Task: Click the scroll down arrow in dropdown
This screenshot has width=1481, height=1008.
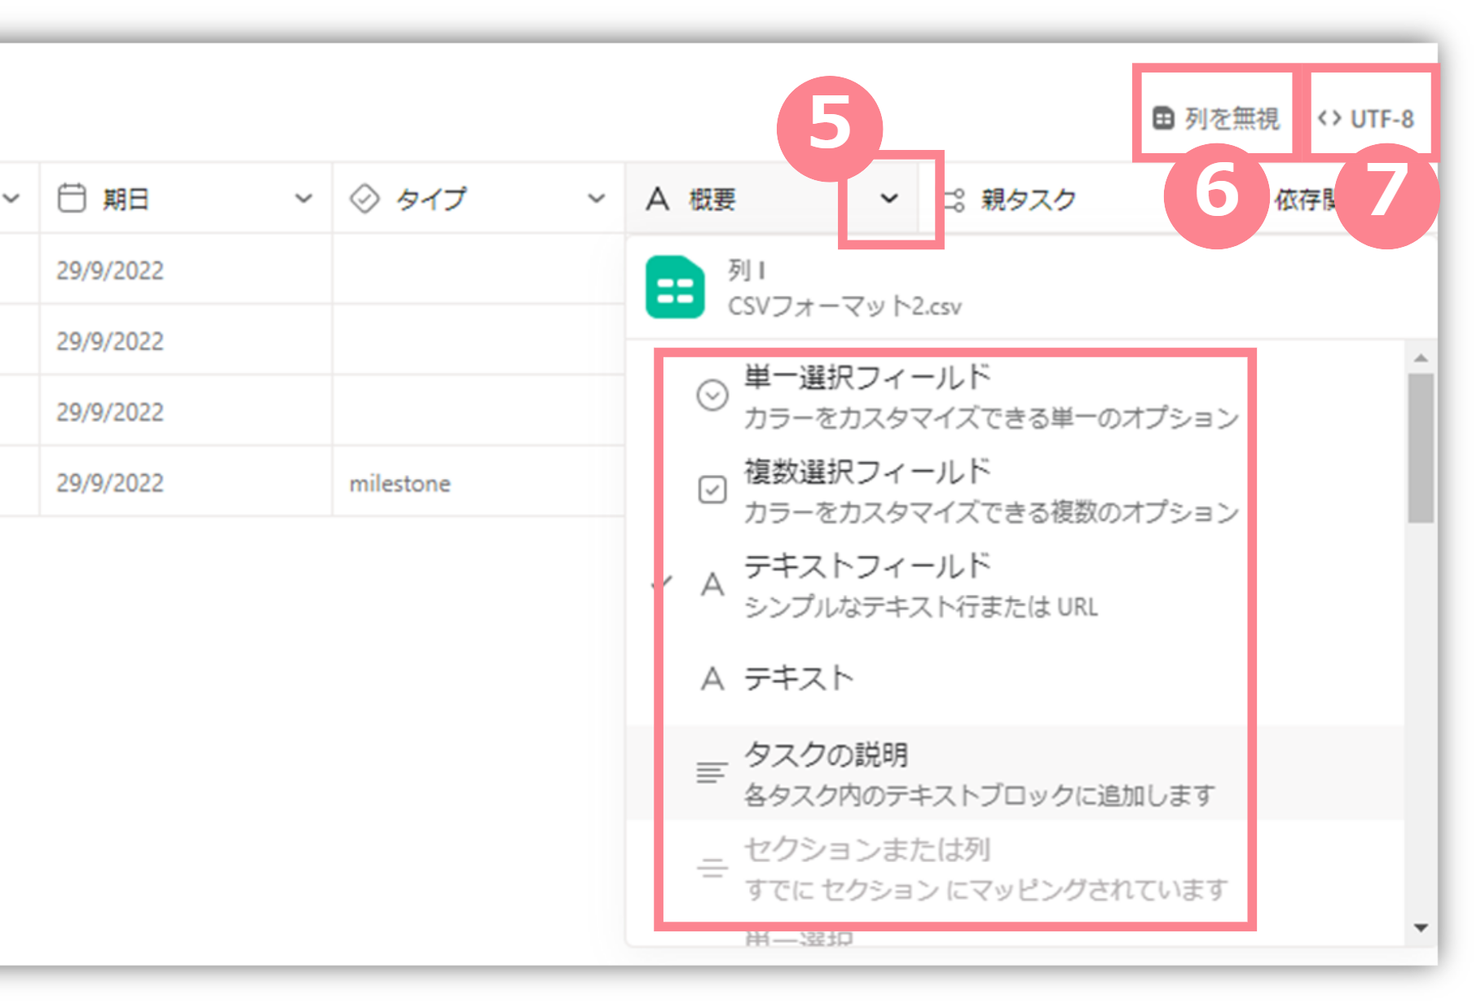Action: point(1421,927)
